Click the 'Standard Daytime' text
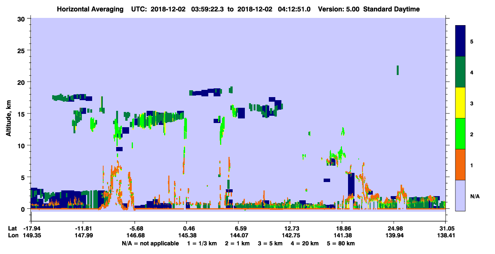The image size is (495, 254). click(x=391, y=9)
